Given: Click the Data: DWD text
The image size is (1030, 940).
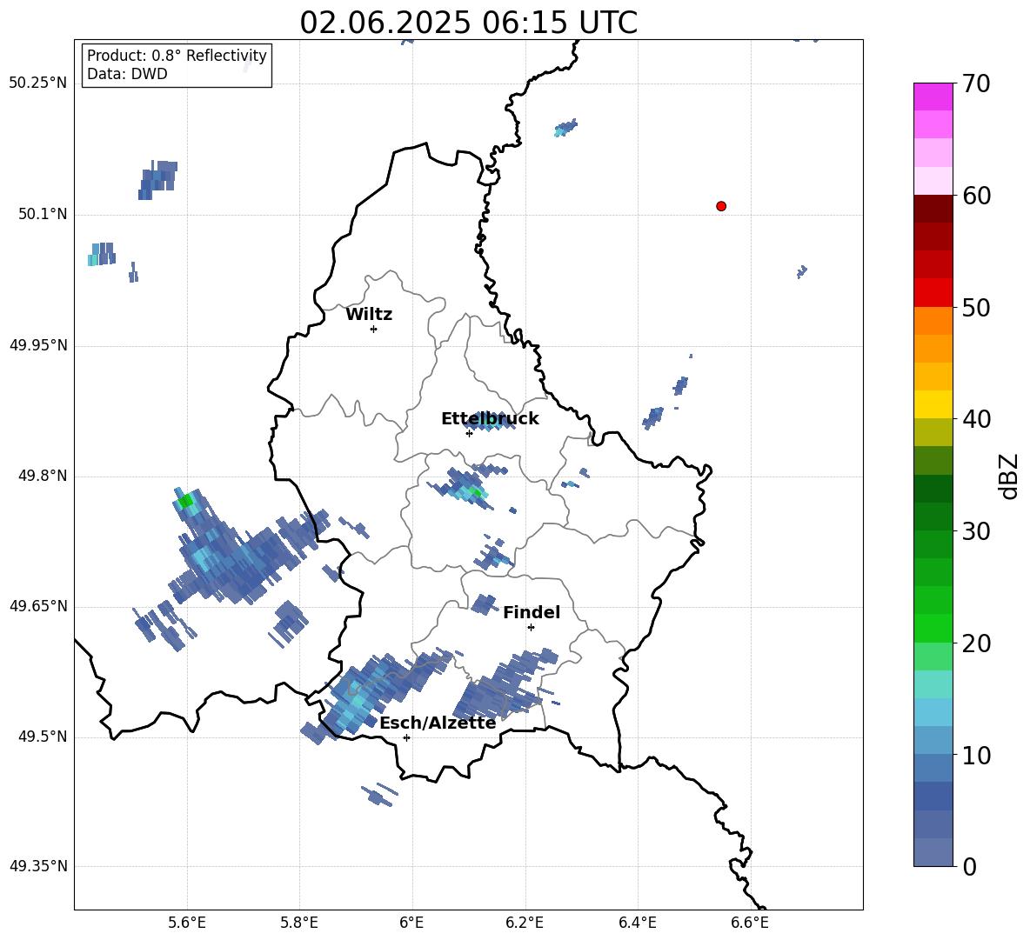Looking at the screenshot, I should (x=127, y=74).
